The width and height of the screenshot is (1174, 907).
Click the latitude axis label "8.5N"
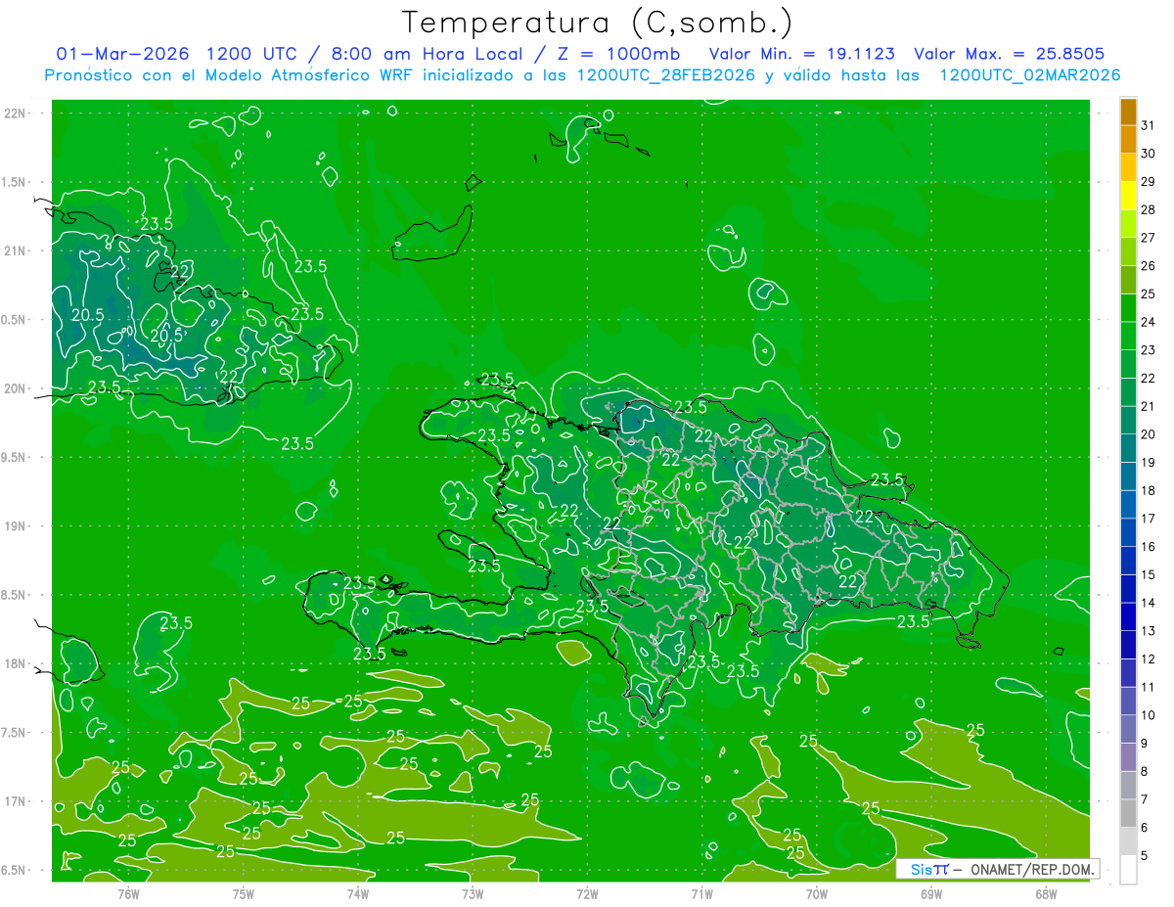pyautogui.click(x=15, y=595)
